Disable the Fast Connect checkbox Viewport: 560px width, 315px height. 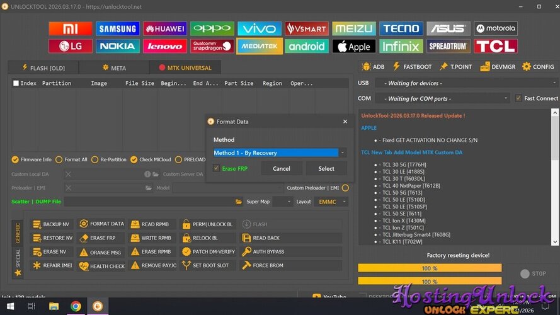[x=518, y=98]
